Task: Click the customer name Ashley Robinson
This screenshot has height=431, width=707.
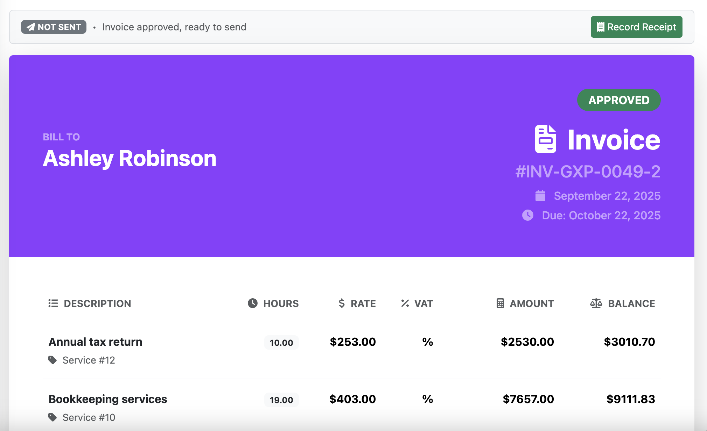Action: coord(129,158)
